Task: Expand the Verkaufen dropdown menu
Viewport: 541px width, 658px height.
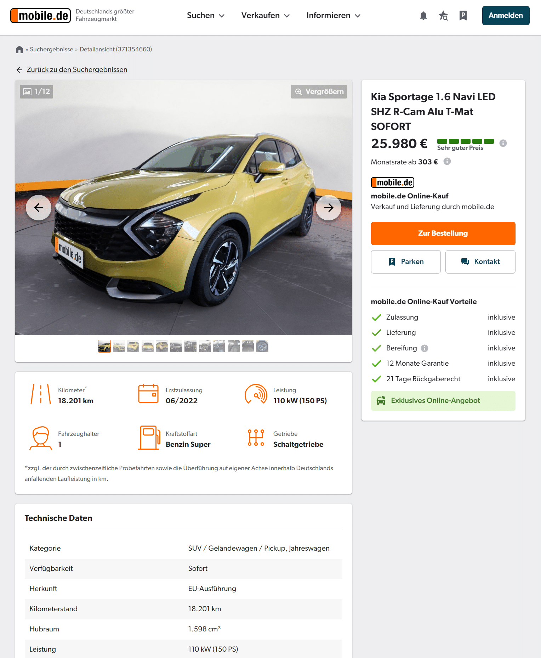Action: pos(265,16)
